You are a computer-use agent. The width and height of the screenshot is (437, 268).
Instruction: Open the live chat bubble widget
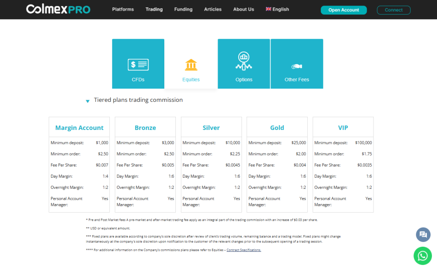pyautogui.click(x=423, y=235)
